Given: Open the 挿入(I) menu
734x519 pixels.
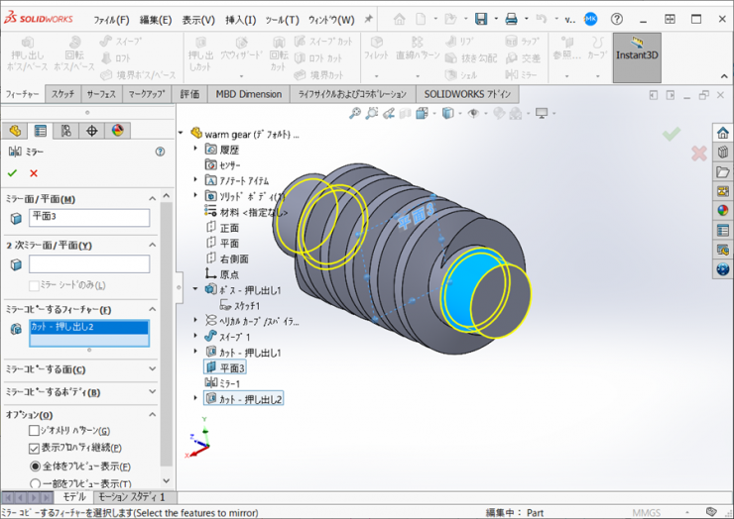Looking at the screenshot, I should [x=241, y=20].
